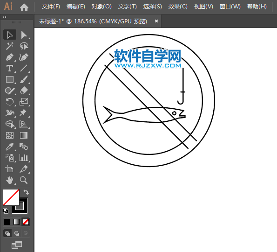Apply Gradient mode button
The image size is (277, 252).
16,222
